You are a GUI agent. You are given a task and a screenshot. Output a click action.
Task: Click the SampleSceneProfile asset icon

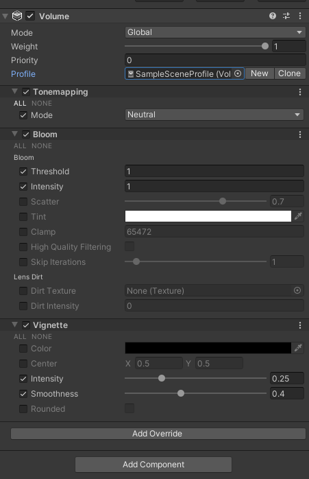click(x=131, y=74)
